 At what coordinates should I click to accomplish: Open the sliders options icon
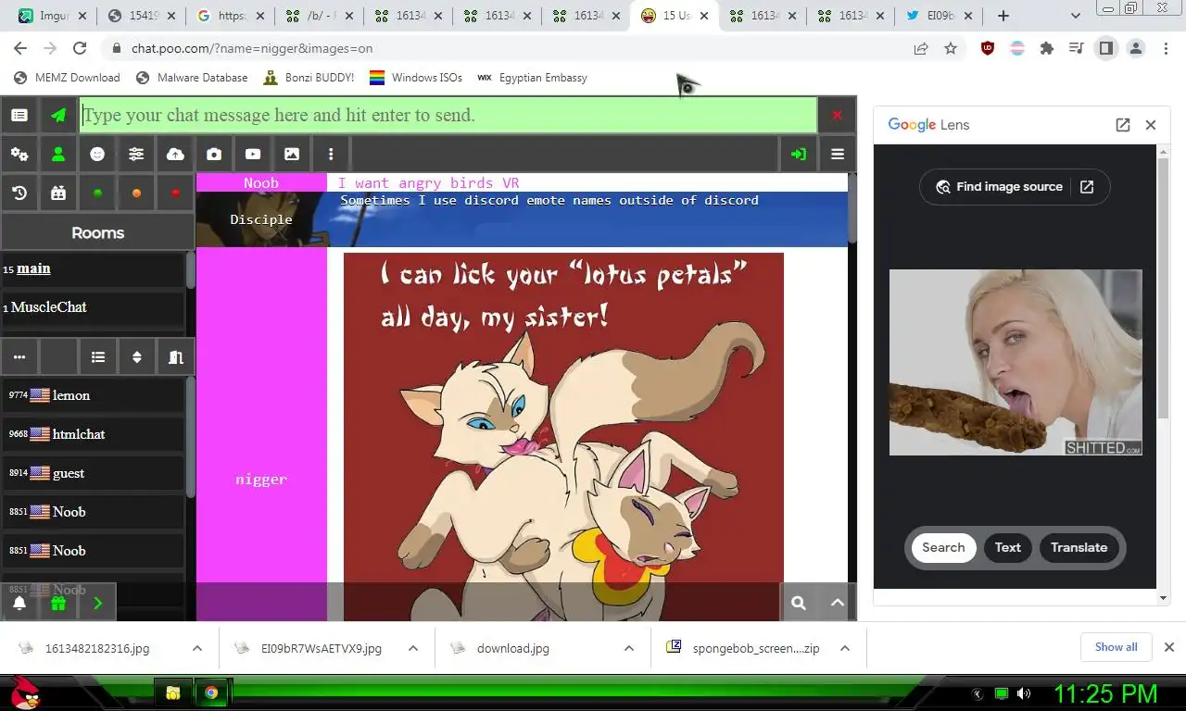(136, 155)
